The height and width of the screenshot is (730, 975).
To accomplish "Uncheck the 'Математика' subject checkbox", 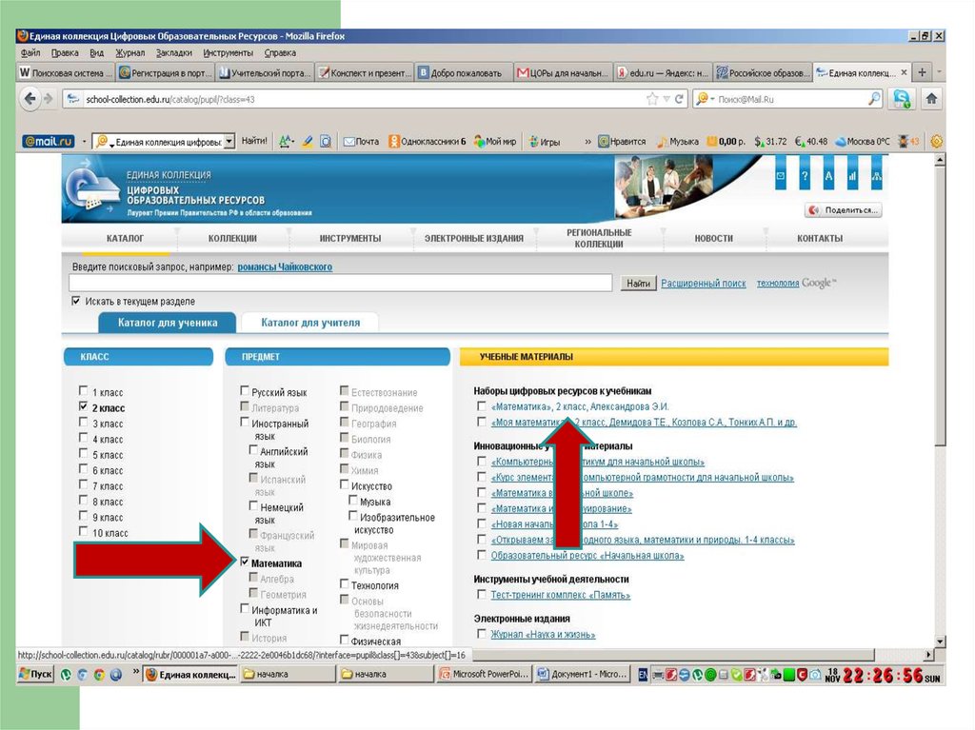I will [245, 562].
